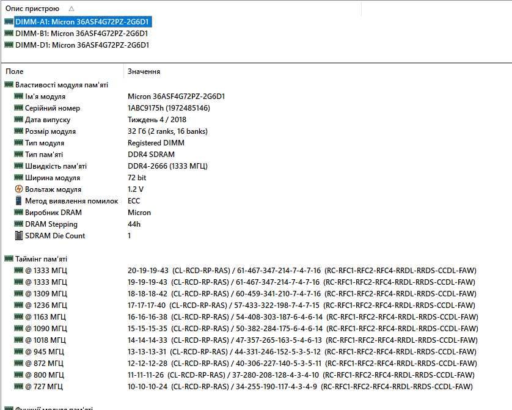Click the Тип пам'яті row icon
This screenshot has width=512, height=410.
point(19,155)
